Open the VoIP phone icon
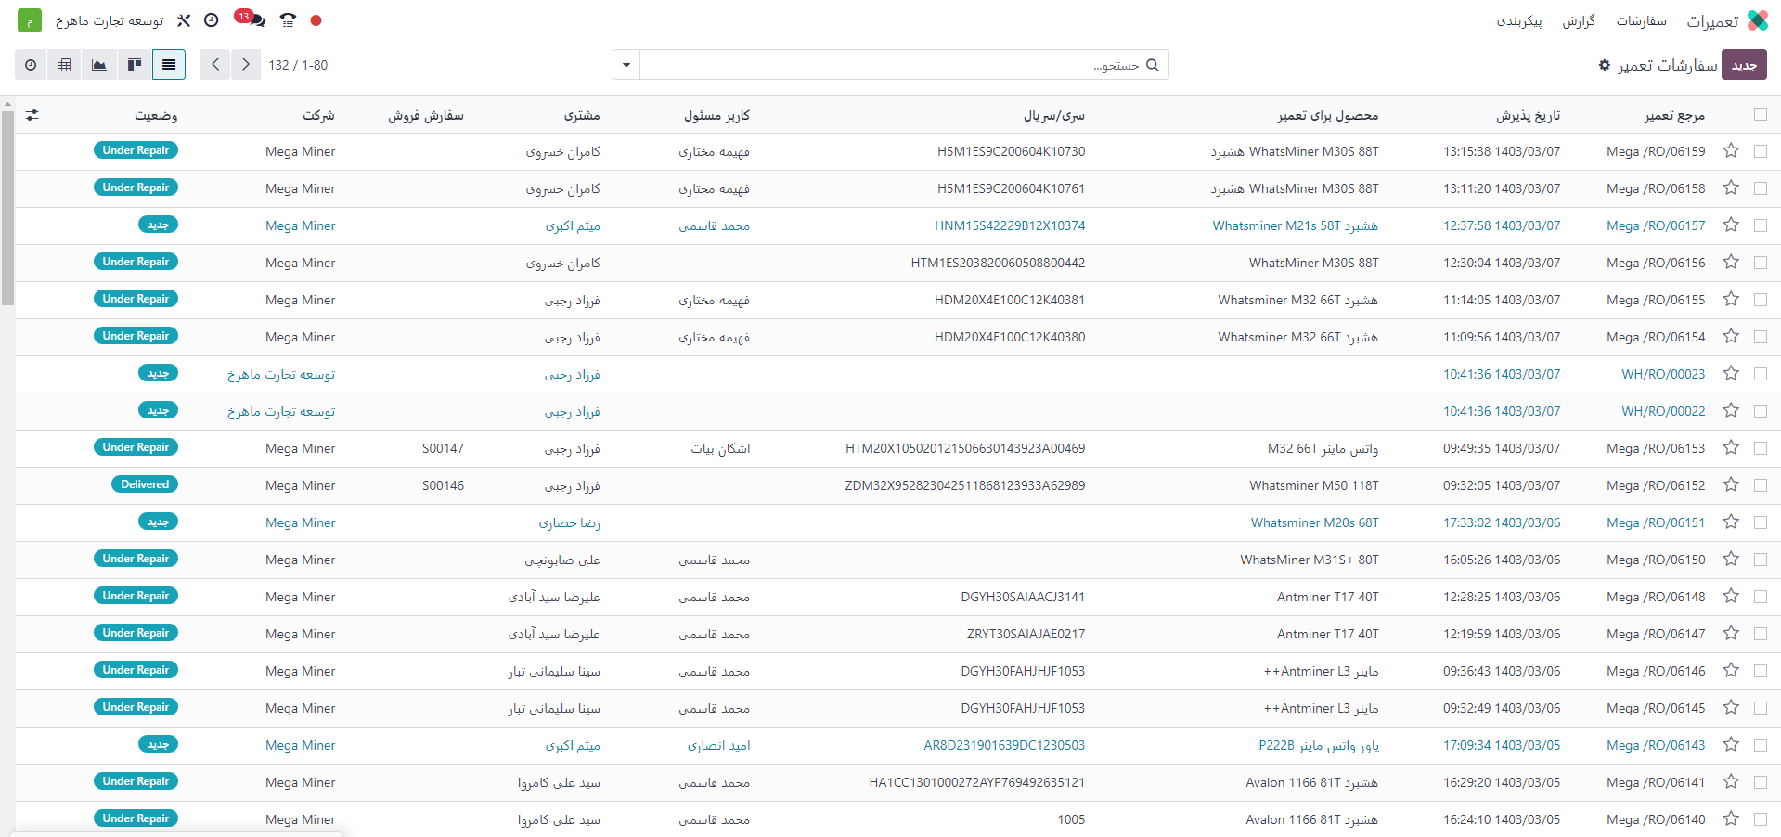 [x=289, y=20]
